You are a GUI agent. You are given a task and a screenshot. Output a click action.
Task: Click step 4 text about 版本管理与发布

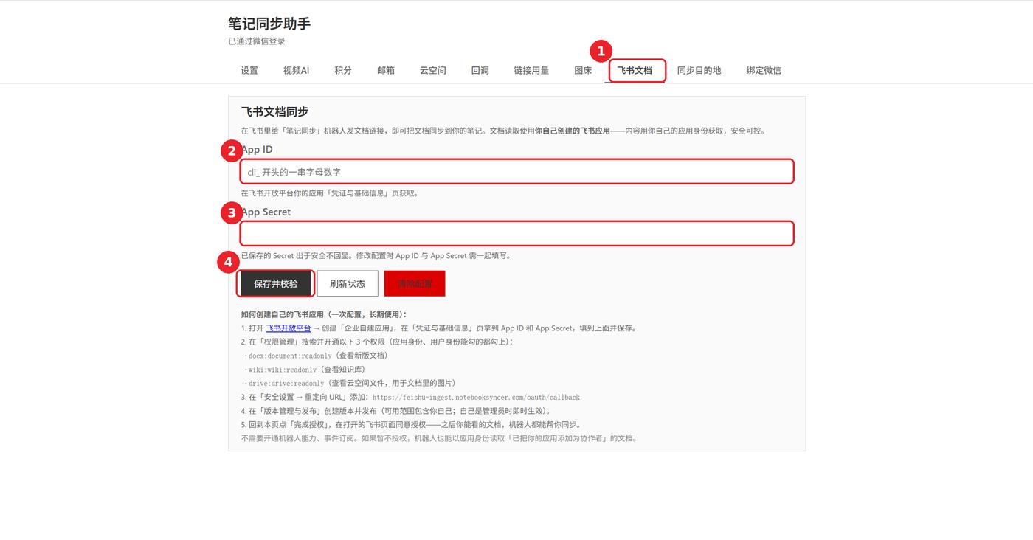pyautogui.click(x=395, y=411)
